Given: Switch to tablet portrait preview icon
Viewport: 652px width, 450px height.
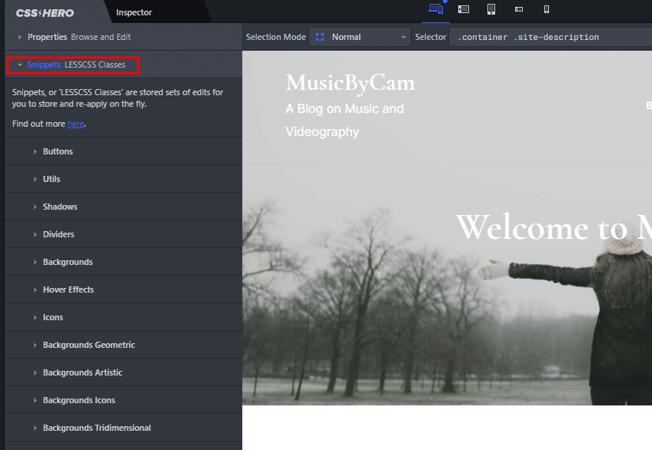Looking at the screenshot, I should (x=491, y=9).
